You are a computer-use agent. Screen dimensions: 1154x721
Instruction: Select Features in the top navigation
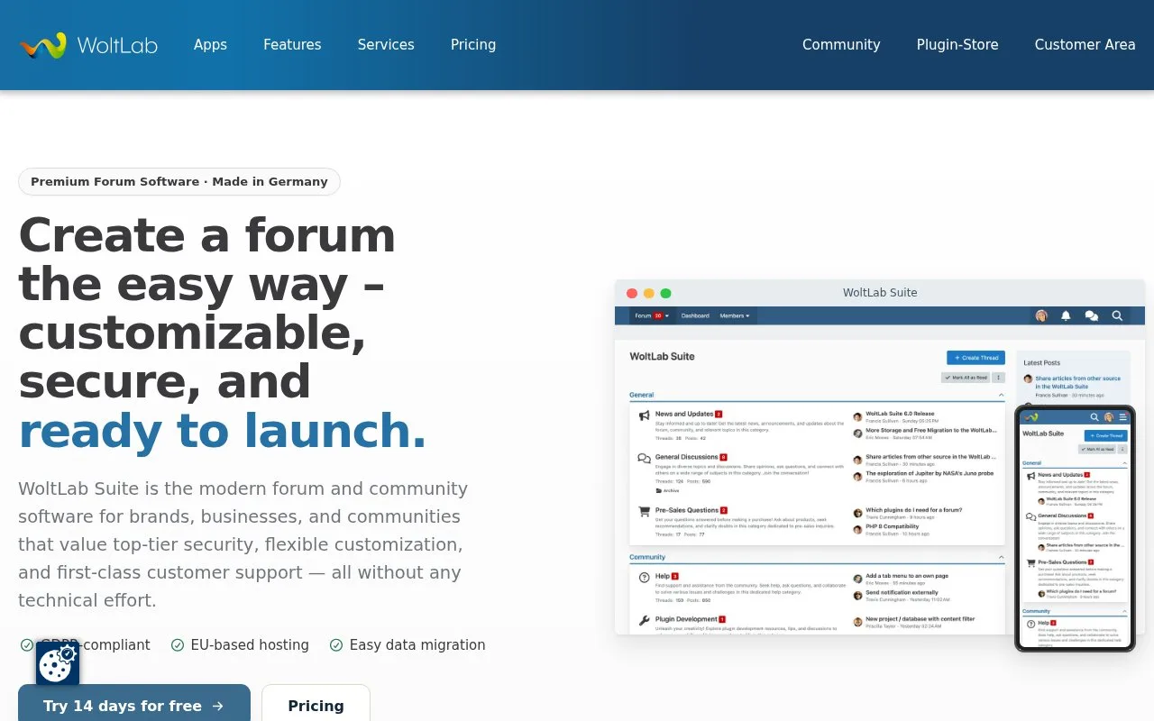click(292, 45)
